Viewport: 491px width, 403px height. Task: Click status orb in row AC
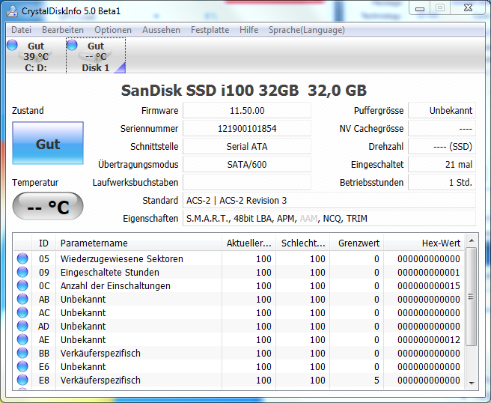(22, 312)
